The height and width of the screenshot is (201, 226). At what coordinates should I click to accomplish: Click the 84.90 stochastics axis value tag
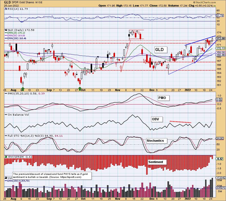[x=220, y=138]
